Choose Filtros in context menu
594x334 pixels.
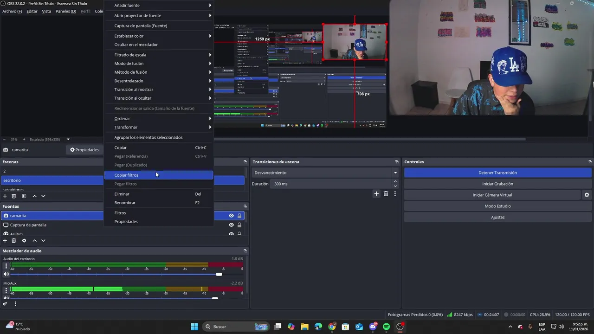(x=158, y=213)
